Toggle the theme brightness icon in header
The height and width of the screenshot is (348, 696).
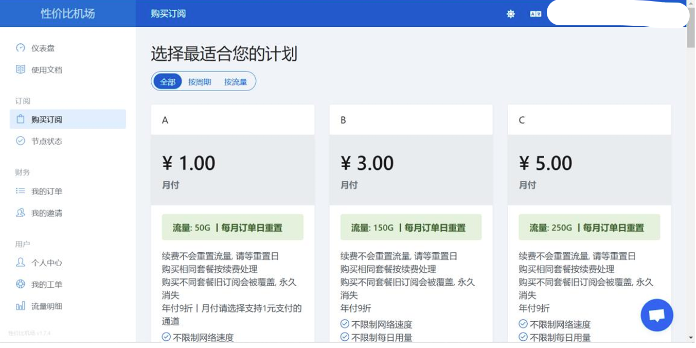pyautogui.click(x=510, y=14)
